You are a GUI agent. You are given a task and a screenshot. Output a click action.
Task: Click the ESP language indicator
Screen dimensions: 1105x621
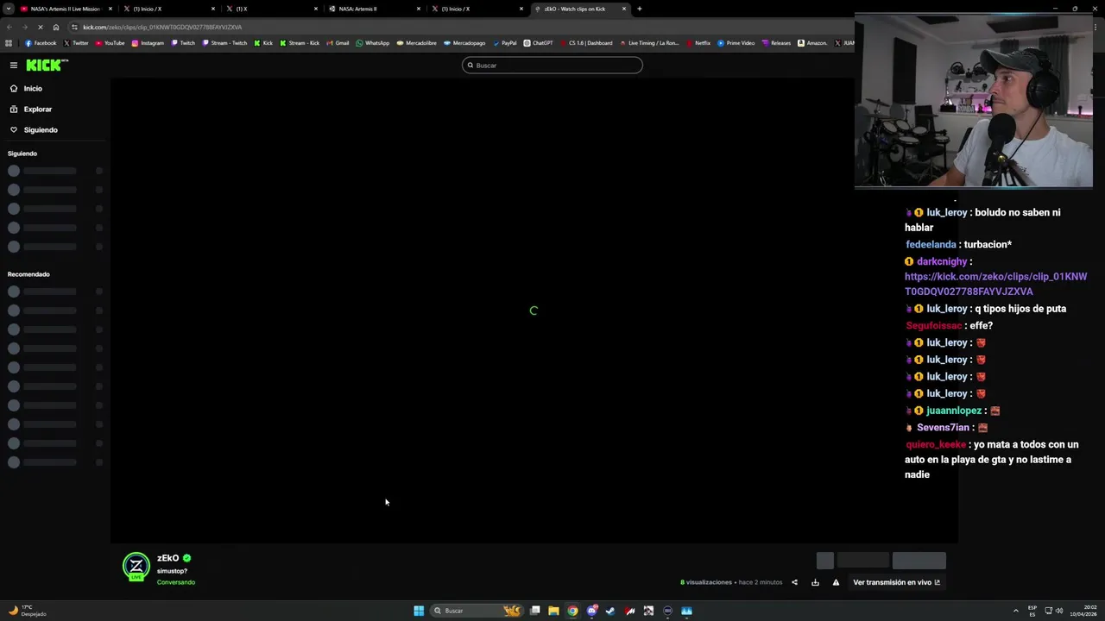click(x=1032, y=611)
